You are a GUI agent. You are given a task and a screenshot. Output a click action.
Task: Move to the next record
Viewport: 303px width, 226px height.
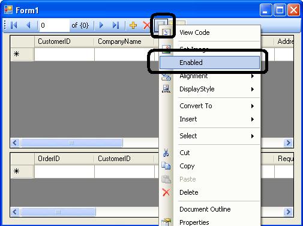pyautogui.click(x=101, y=25)
